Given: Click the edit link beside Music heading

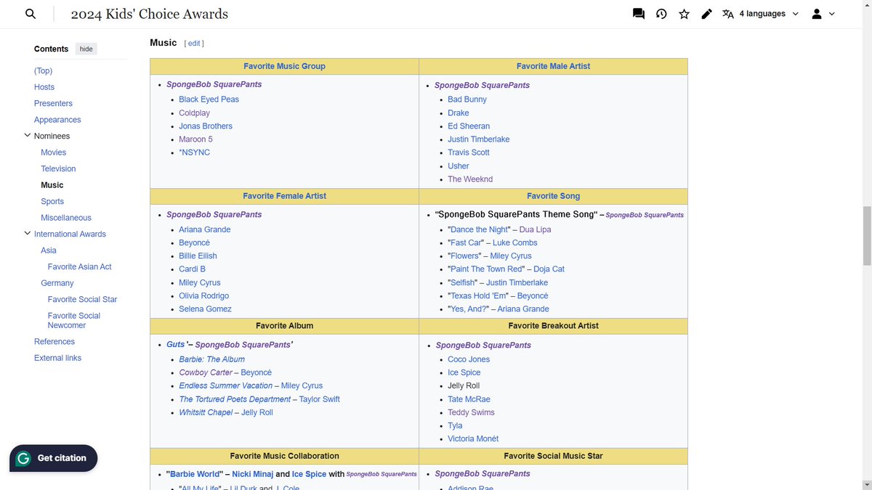Looking at the screenshot, I should (x=194, y=44).
